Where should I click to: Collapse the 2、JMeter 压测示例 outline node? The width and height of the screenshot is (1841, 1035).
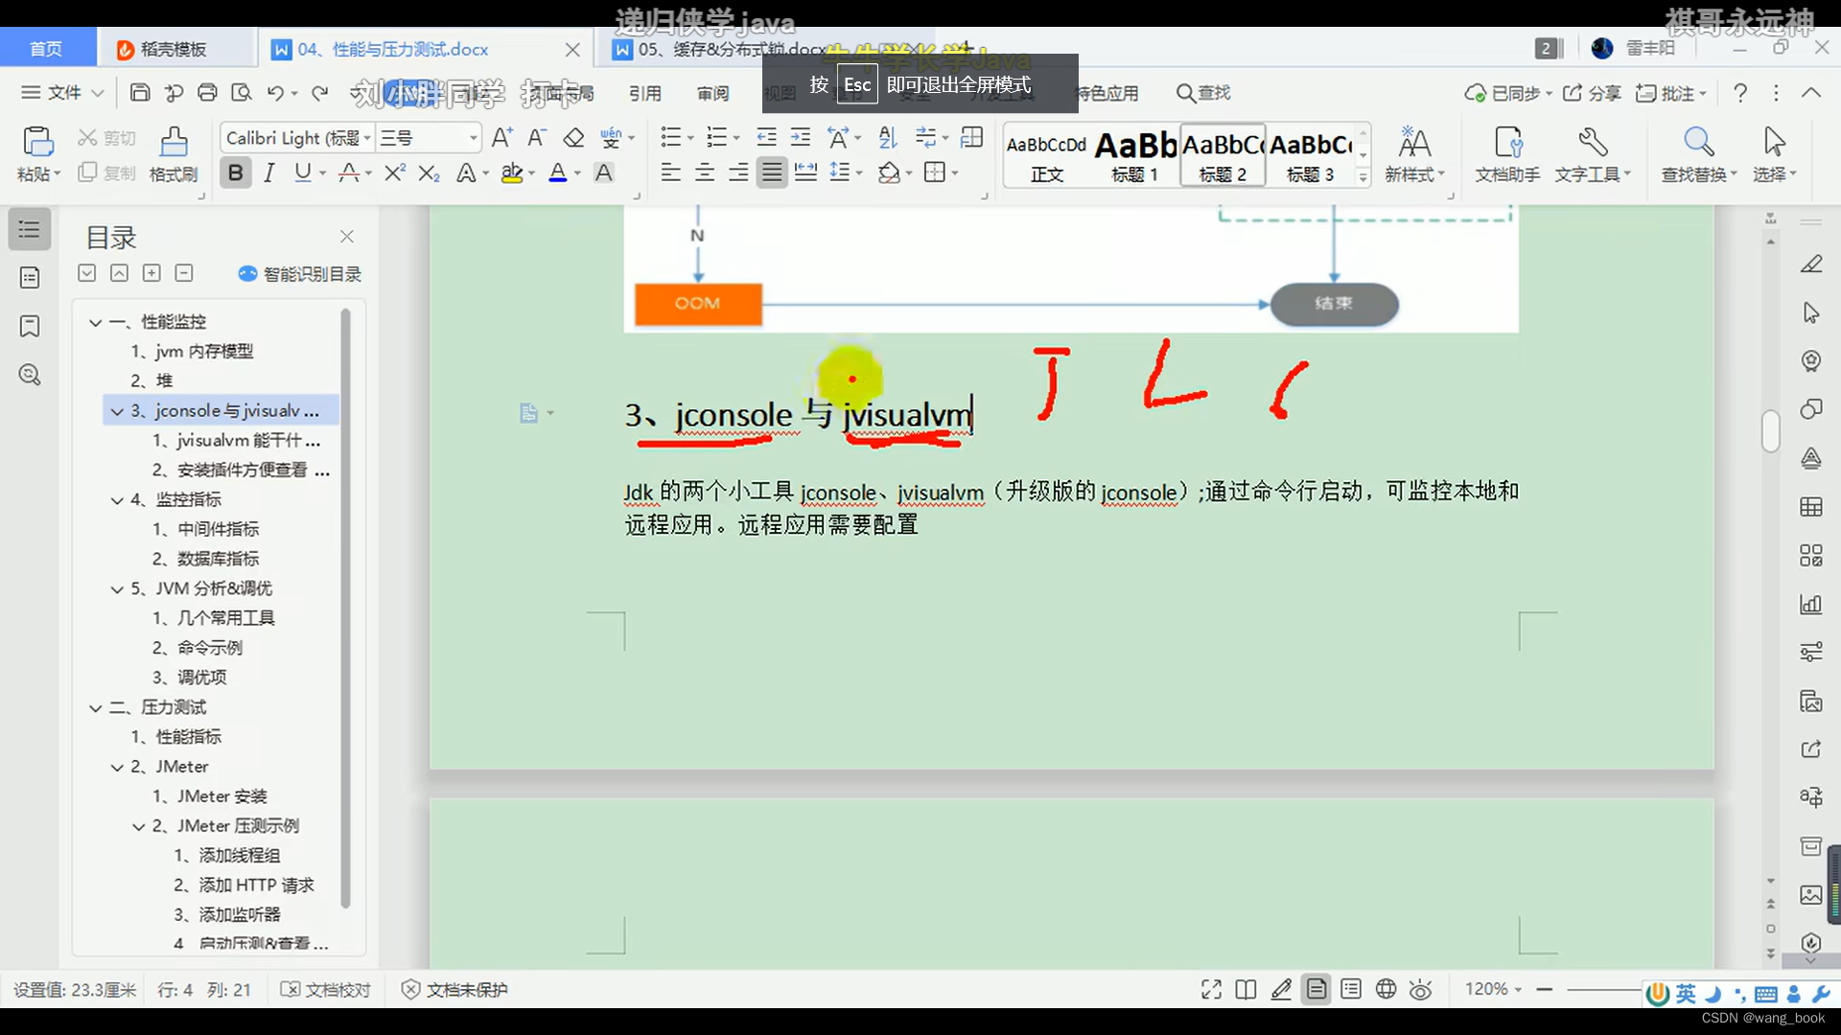tap(139, 827)
